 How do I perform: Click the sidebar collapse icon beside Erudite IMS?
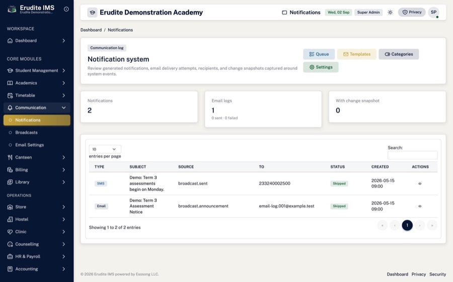[66, 9]
